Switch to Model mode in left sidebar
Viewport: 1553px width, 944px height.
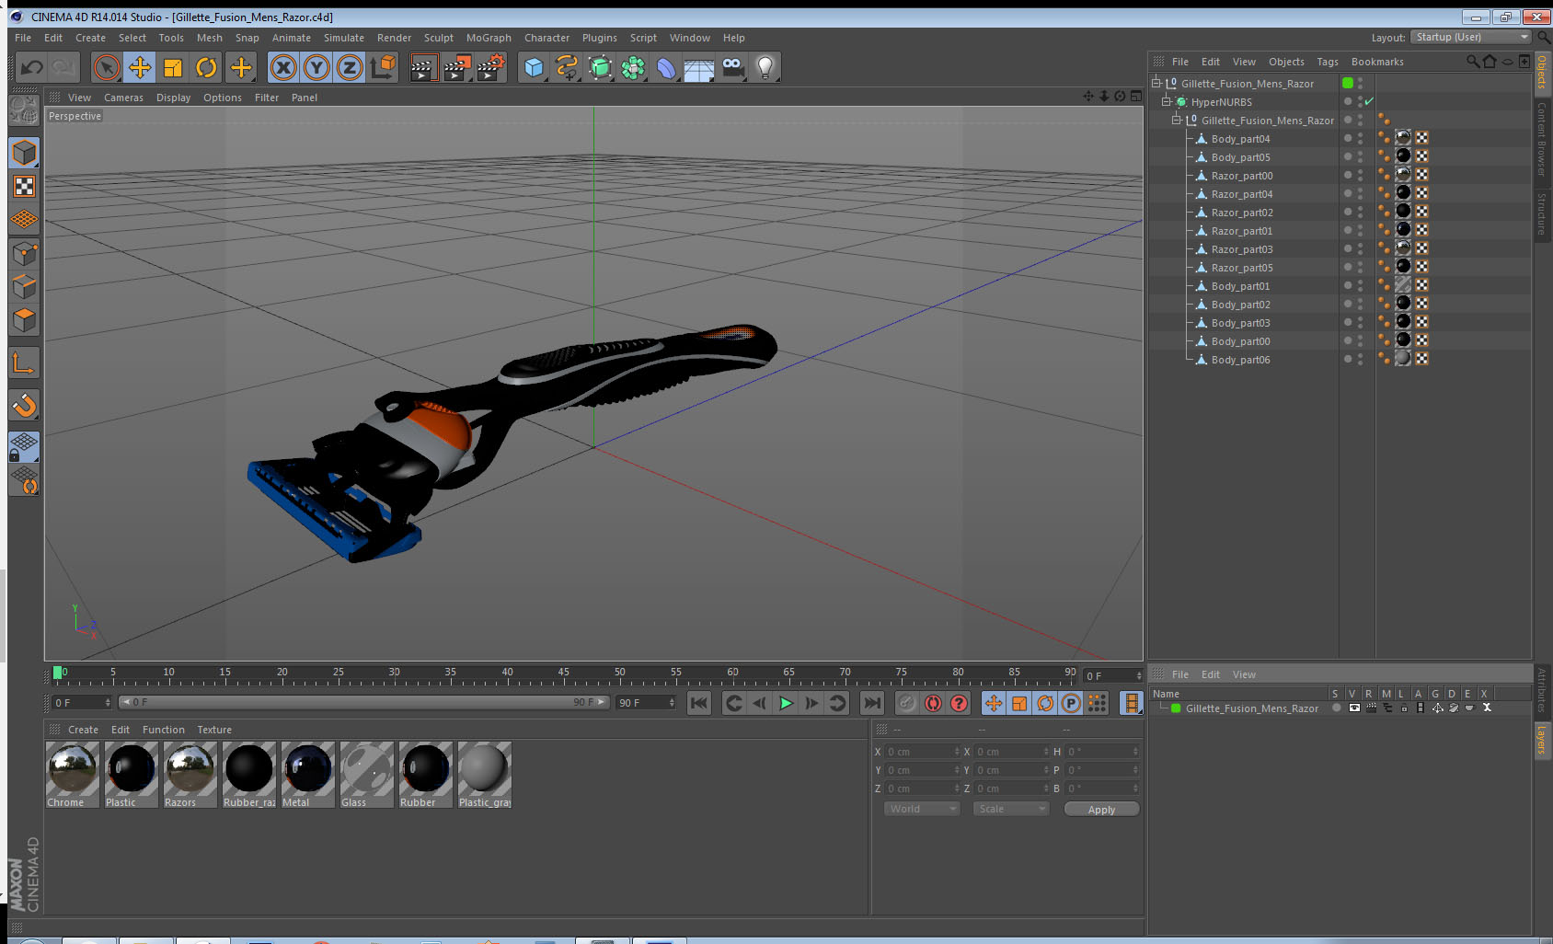tap(25, 154)
